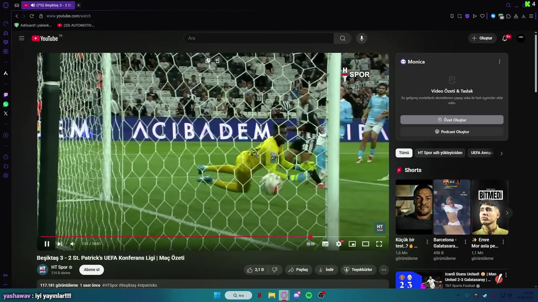538x302 pixels.
Task: Switch to the Beşiktaş browser tab
Action: [48, 5]
